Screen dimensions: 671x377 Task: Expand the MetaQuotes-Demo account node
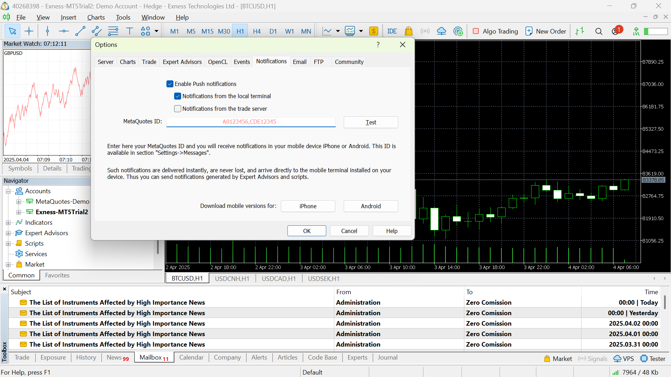pyautogui.click(x=19, y=202)
